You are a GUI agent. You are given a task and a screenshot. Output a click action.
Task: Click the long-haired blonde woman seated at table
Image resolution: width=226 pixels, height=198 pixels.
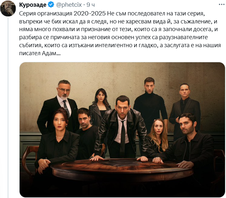pos(158,138)
